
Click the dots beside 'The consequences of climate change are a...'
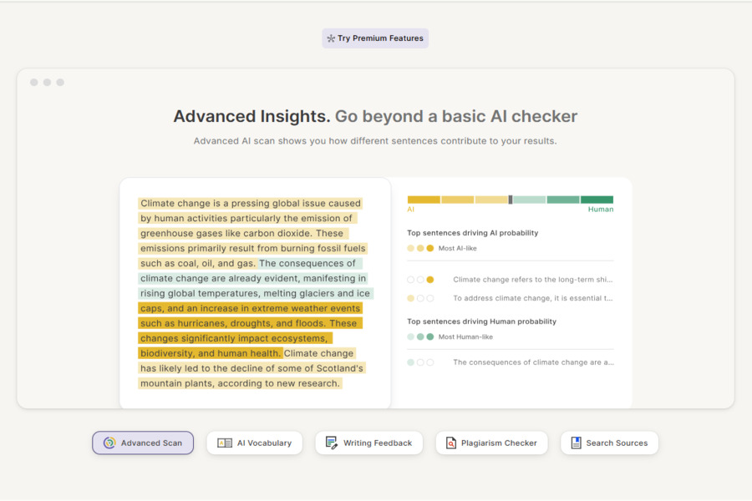pyautogui.click(x=420, y=362)
